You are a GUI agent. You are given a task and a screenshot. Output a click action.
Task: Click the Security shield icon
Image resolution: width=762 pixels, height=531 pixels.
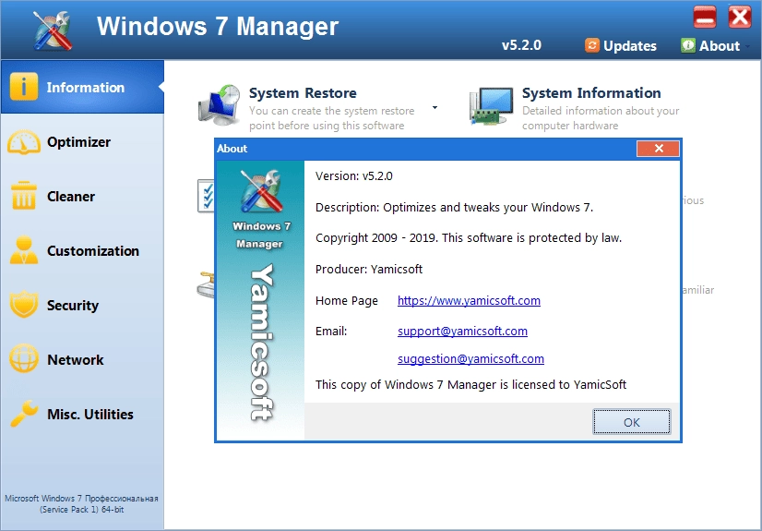tap(23, 305)
